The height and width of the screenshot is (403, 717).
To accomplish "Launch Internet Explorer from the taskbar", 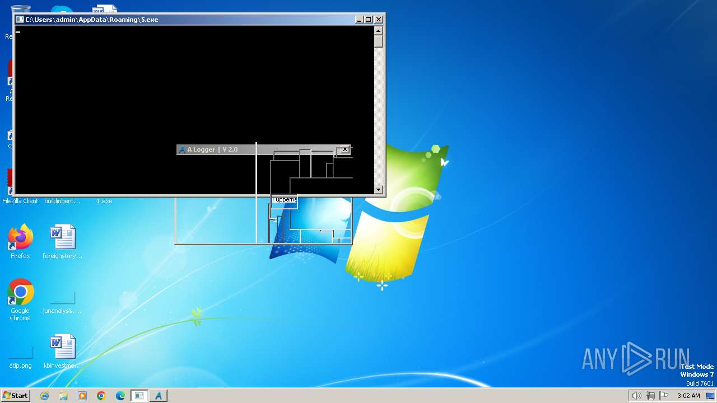I will 45,396.
